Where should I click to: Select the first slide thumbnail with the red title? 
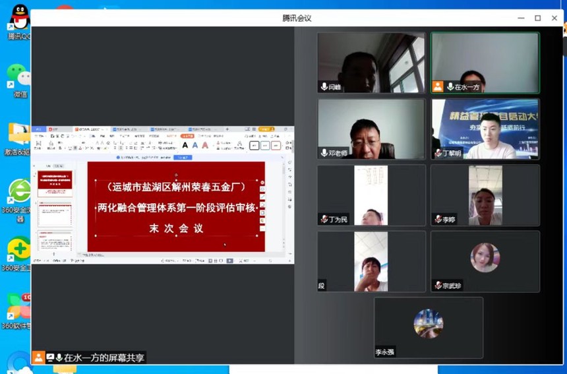(x=55, y=184)
